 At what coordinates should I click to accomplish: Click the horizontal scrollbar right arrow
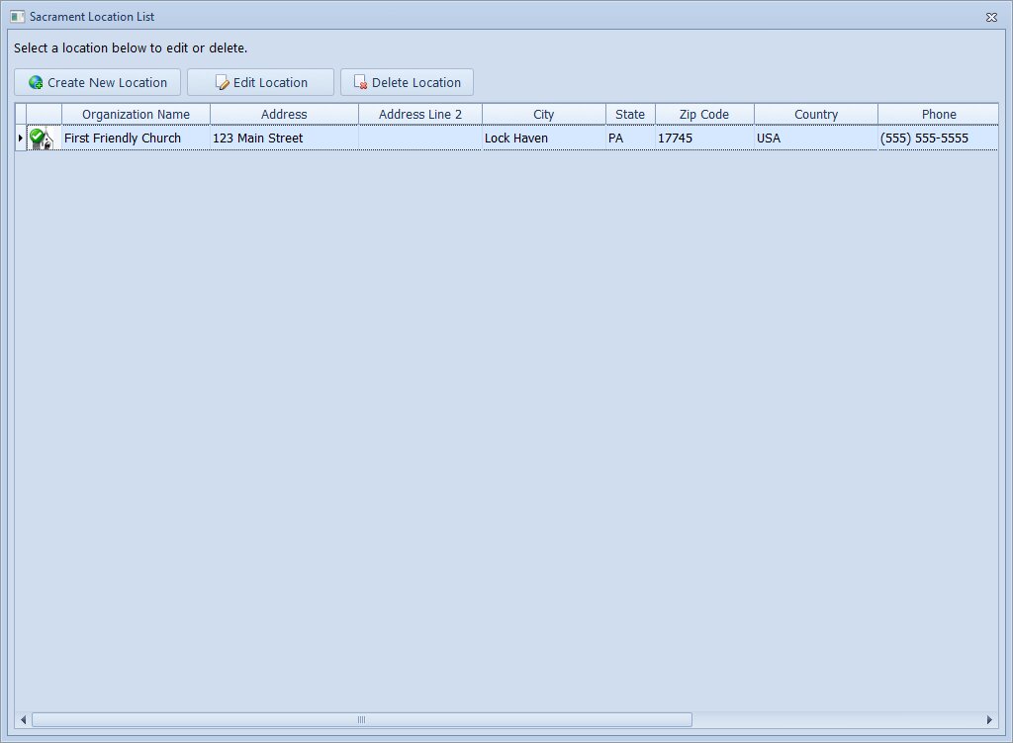coord(989,719)
